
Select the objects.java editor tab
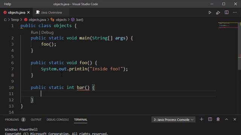pos(16,12)
